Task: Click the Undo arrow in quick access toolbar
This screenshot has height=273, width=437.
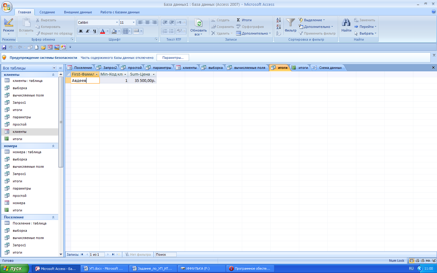Action: tap(11, 47)
